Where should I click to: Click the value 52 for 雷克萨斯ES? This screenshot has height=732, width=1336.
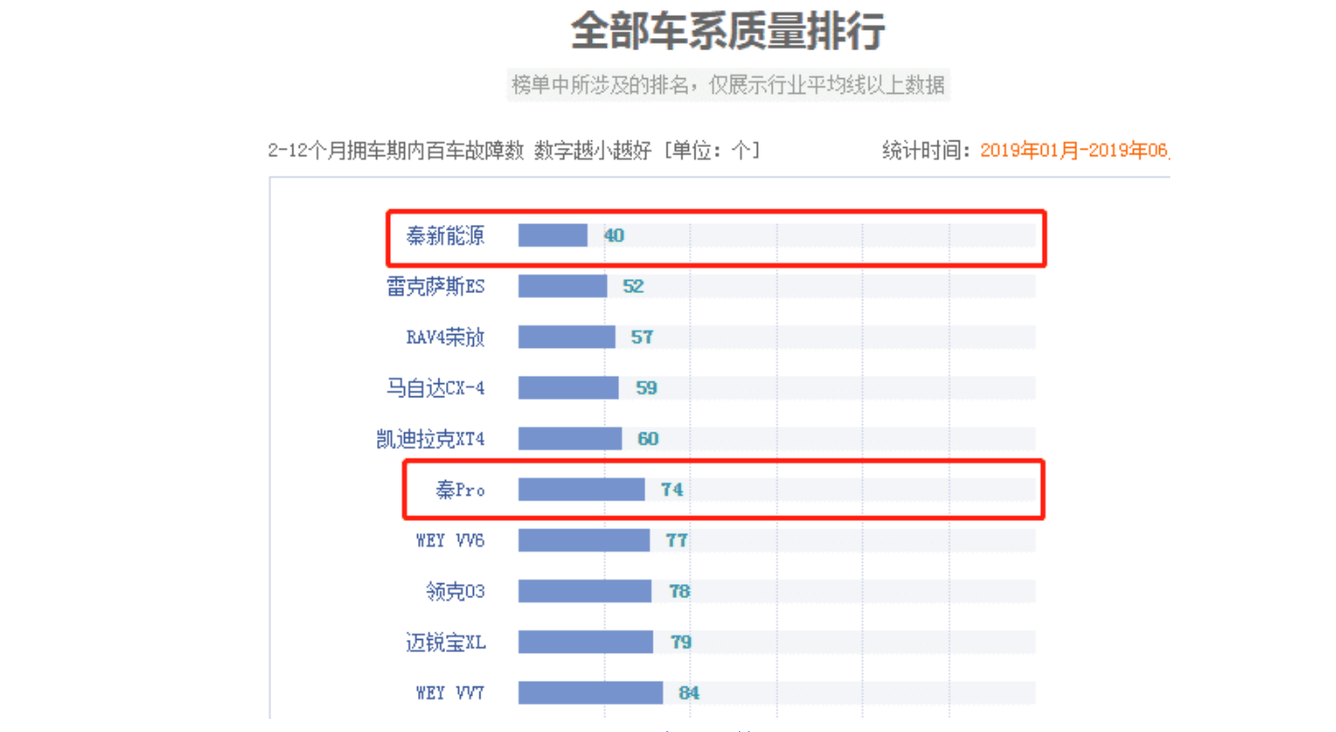(x=633, y=286)
